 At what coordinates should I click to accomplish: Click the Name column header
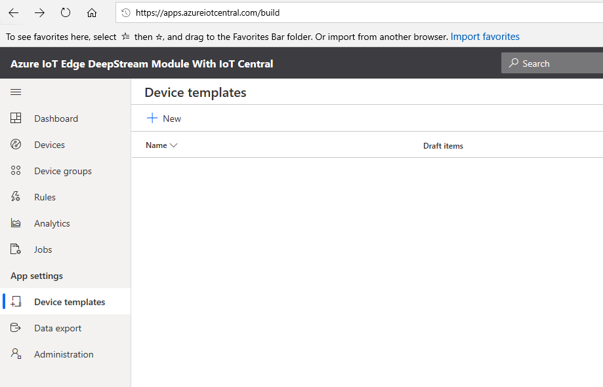tap(157, 145)
